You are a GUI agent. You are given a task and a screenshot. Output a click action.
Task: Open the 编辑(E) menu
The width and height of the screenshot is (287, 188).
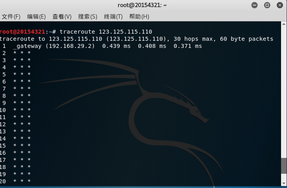point(36,17)
